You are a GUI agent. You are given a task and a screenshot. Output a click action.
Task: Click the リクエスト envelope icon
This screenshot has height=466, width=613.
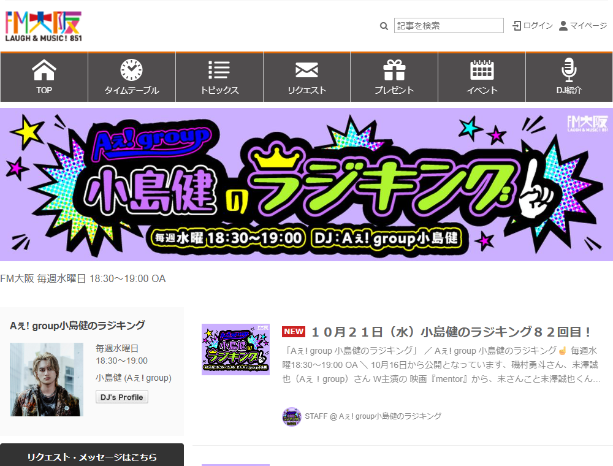(x=306, y=70)
